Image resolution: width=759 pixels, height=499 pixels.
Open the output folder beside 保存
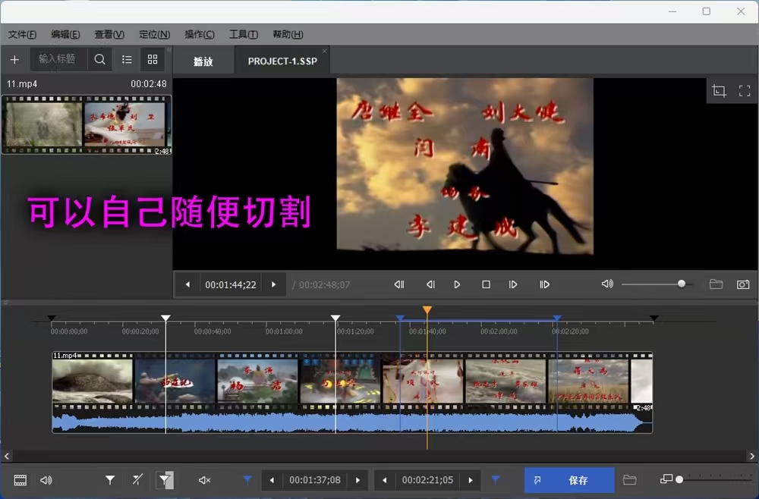(x=629, y=480)
